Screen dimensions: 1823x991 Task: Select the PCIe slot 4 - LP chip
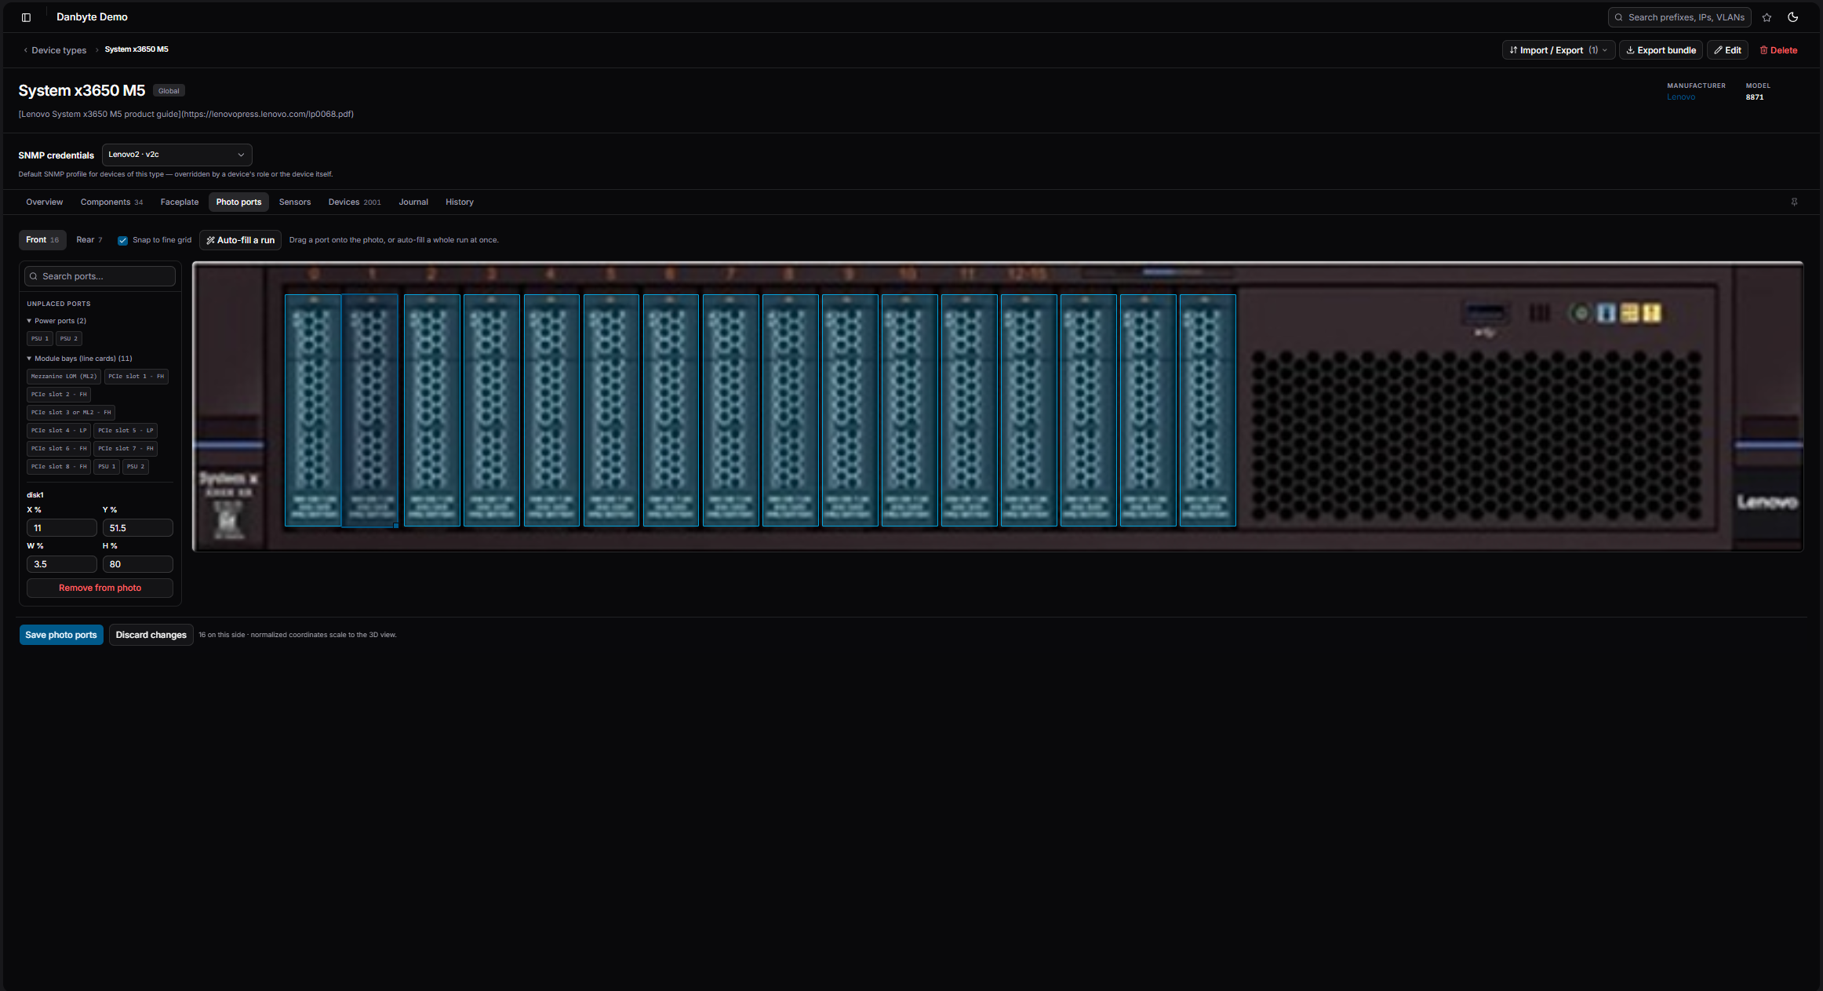[x=59, y=431]
